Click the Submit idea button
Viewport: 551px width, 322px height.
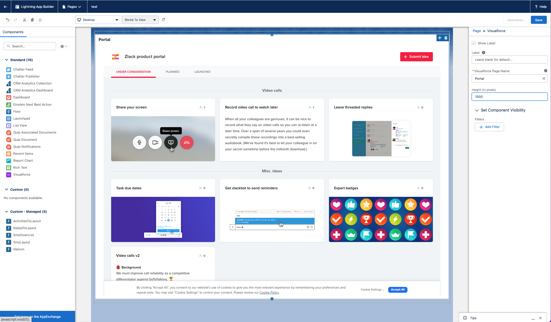(x=416, y=57)
